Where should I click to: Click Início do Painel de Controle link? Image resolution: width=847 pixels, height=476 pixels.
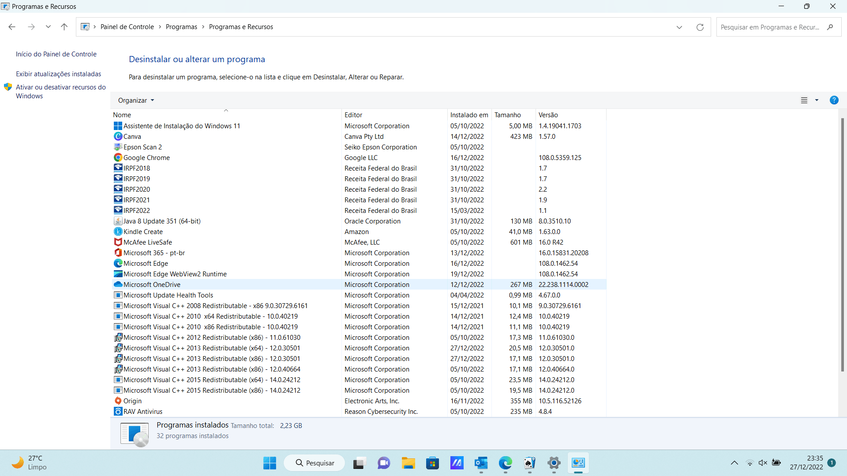(56, 54)
